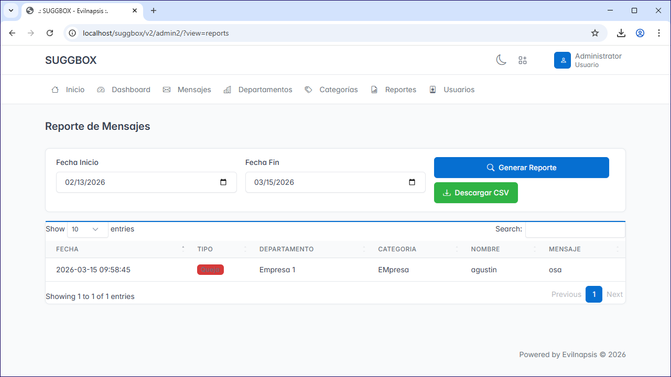The height and width of the screenshot is (377, 671).
Task: Select page 1 in the pagination
Action: [x=594, y=294]
